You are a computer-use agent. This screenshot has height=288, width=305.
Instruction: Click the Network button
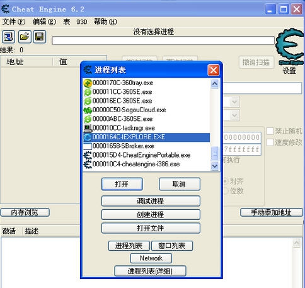[x=151, y=258]
